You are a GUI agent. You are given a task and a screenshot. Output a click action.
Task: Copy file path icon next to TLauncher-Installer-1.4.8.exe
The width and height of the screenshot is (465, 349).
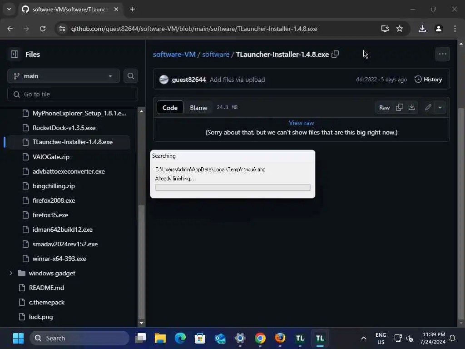(335, 54)
